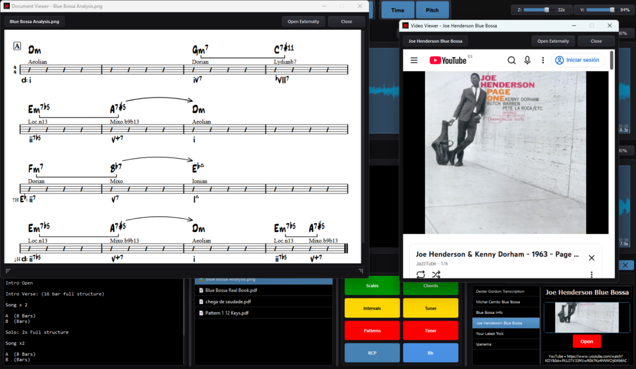Open YouTube settings three-dot menu in header
Image resolution: width=636 pixels, height=369 pixels.
point(543,60)
